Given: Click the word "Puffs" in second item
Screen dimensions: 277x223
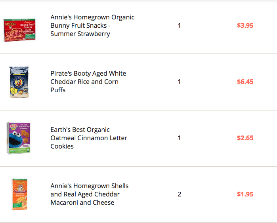Looking at the screenshot, I should click(58, 90).
